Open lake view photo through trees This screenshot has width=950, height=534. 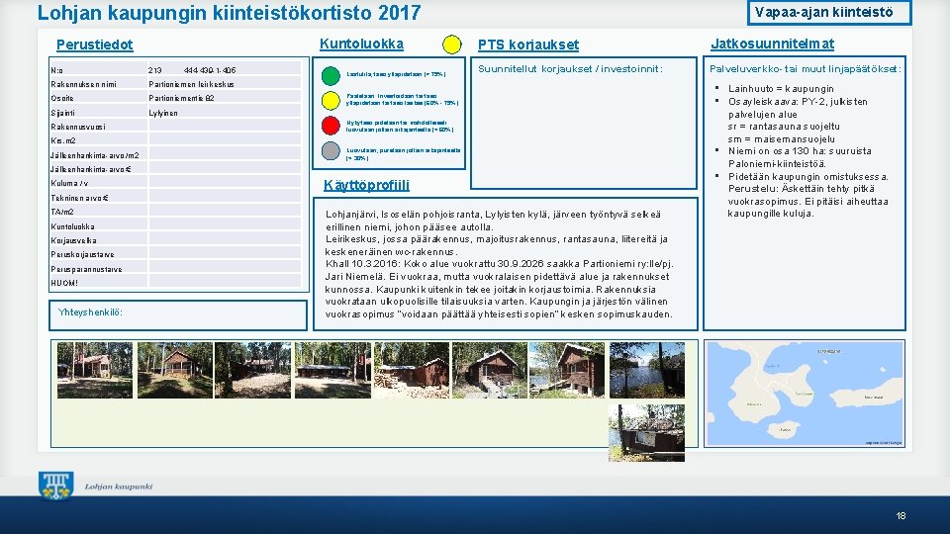pyautogui.click(x=647, y=370)
